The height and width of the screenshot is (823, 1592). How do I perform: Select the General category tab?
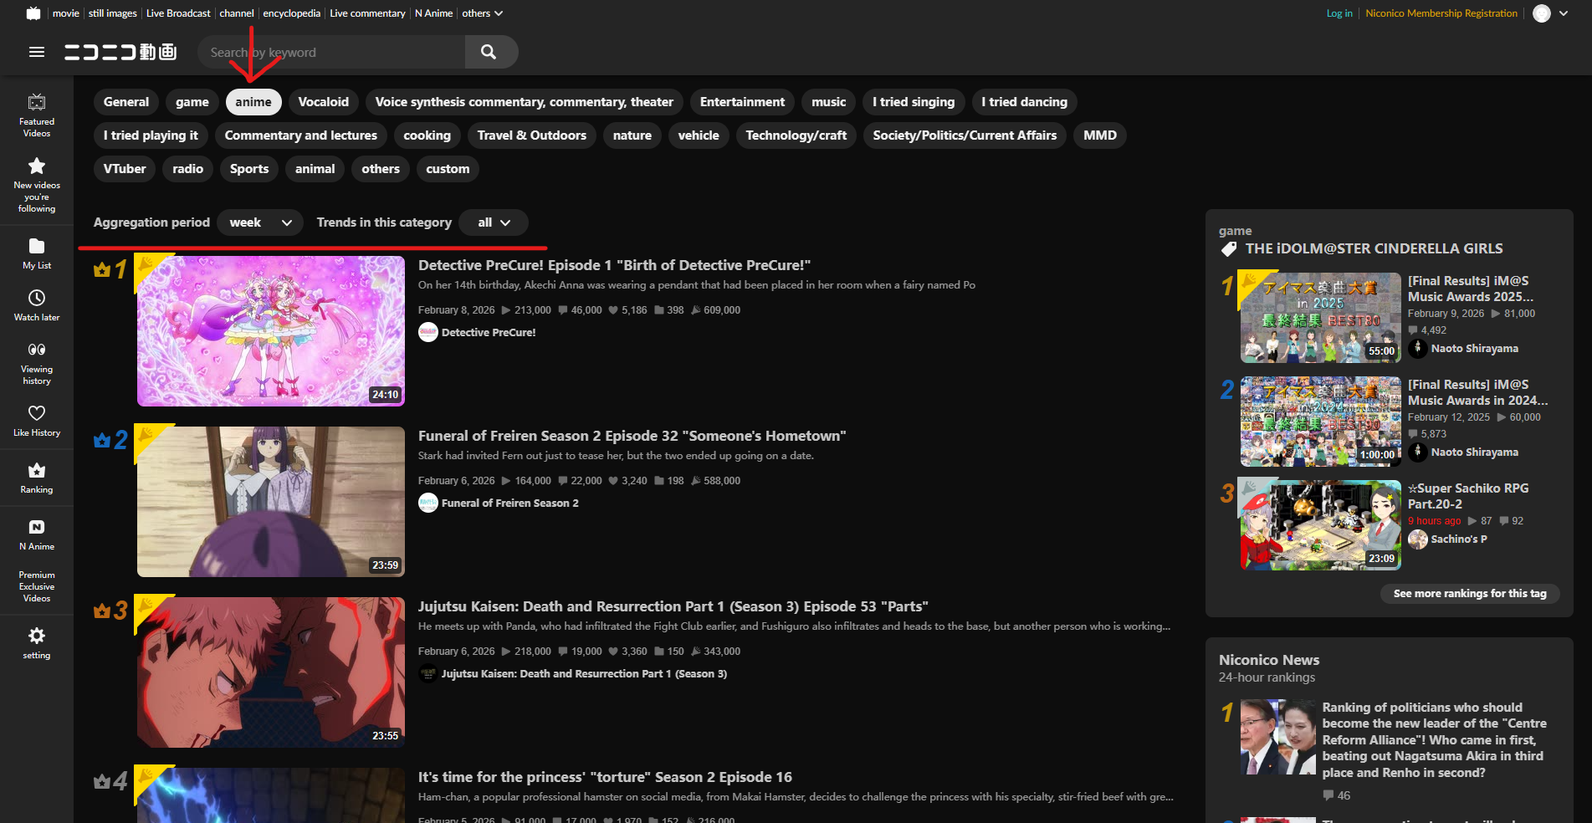(126, 102)
